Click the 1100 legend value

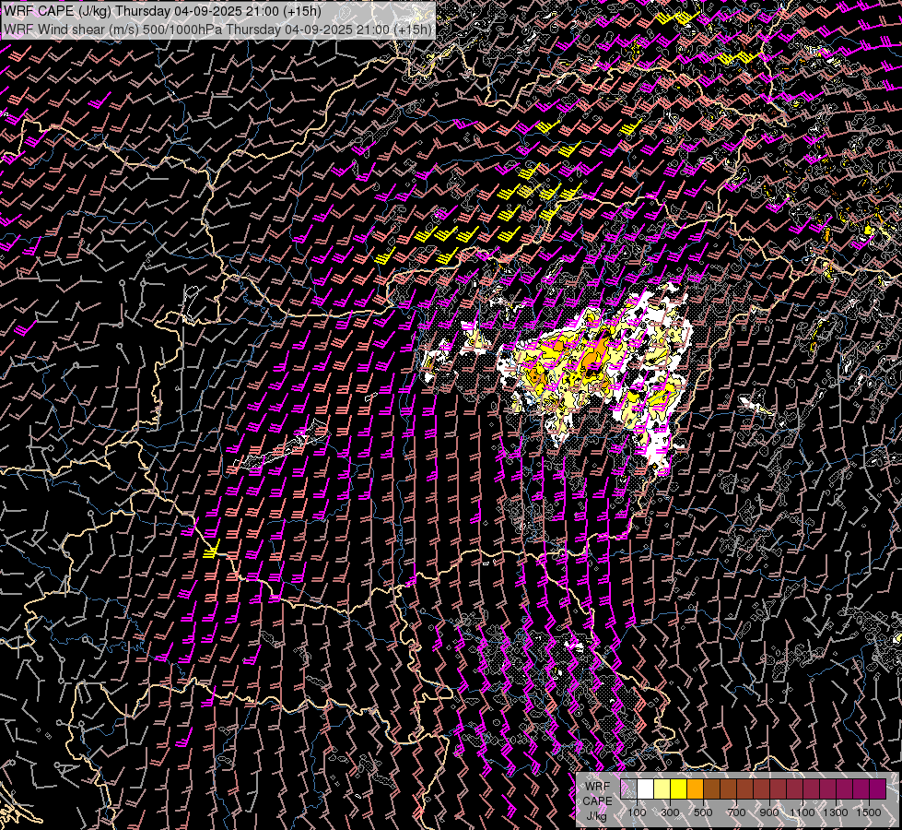point(802,812)
